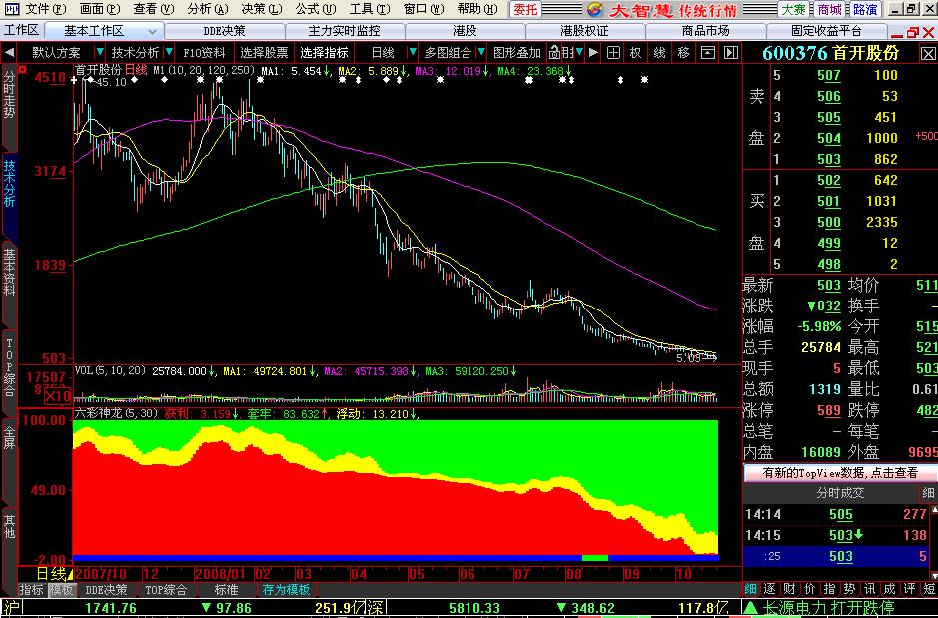Open dropdown arrow after lock 用 icon
This screenshot has width=938, height=618.
coord(579,53)
